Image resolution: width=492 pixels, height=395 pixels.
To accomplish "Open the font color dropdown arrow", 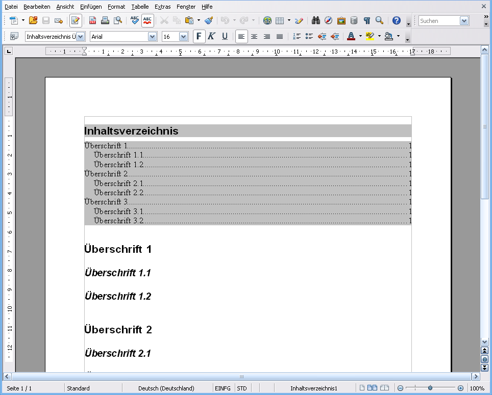I will coord(360,36).
